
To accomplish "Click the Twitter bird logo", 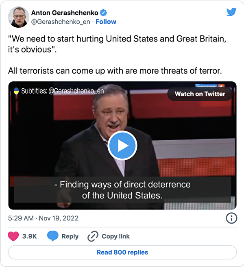I will pyautogui.click(x=231, y=12).
